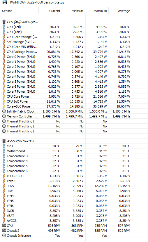Click Core+SoC Power average value 18.607 W
Viewport: 148px width, 242px height.
[123, 106]
